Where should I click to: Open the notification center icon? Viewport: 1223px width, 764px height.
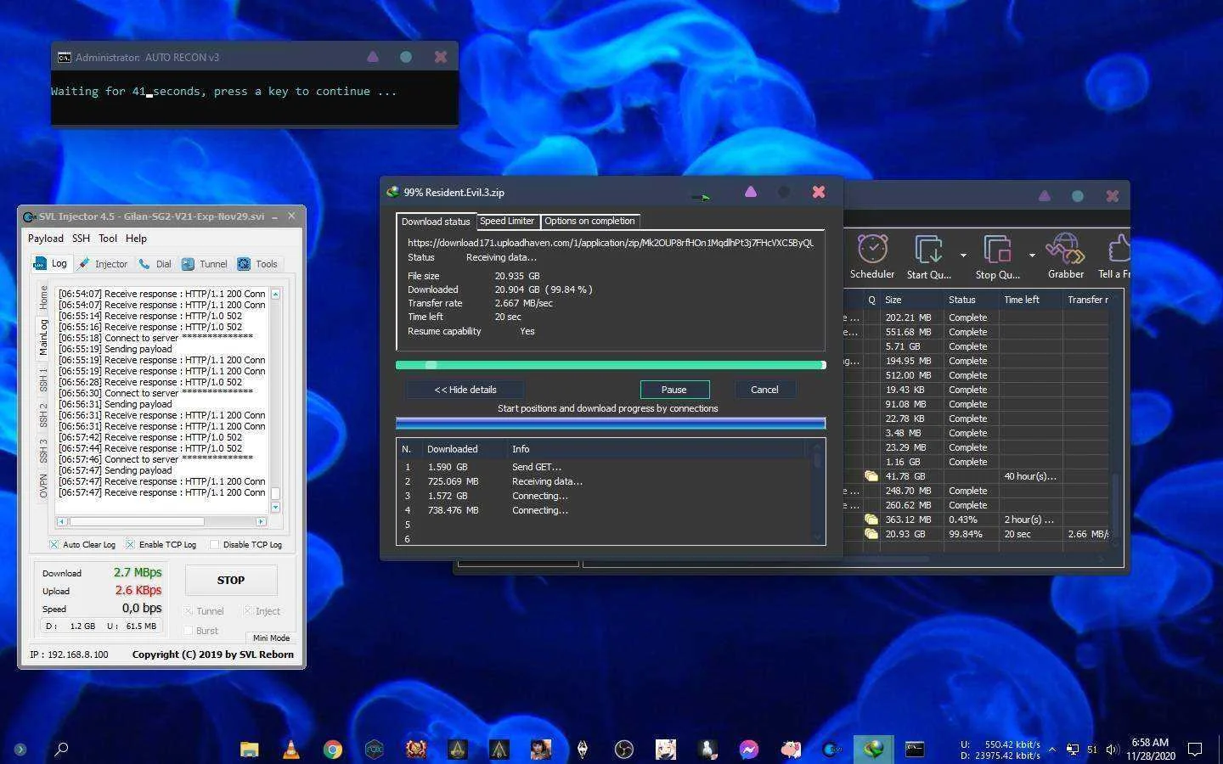point(1195,749)
